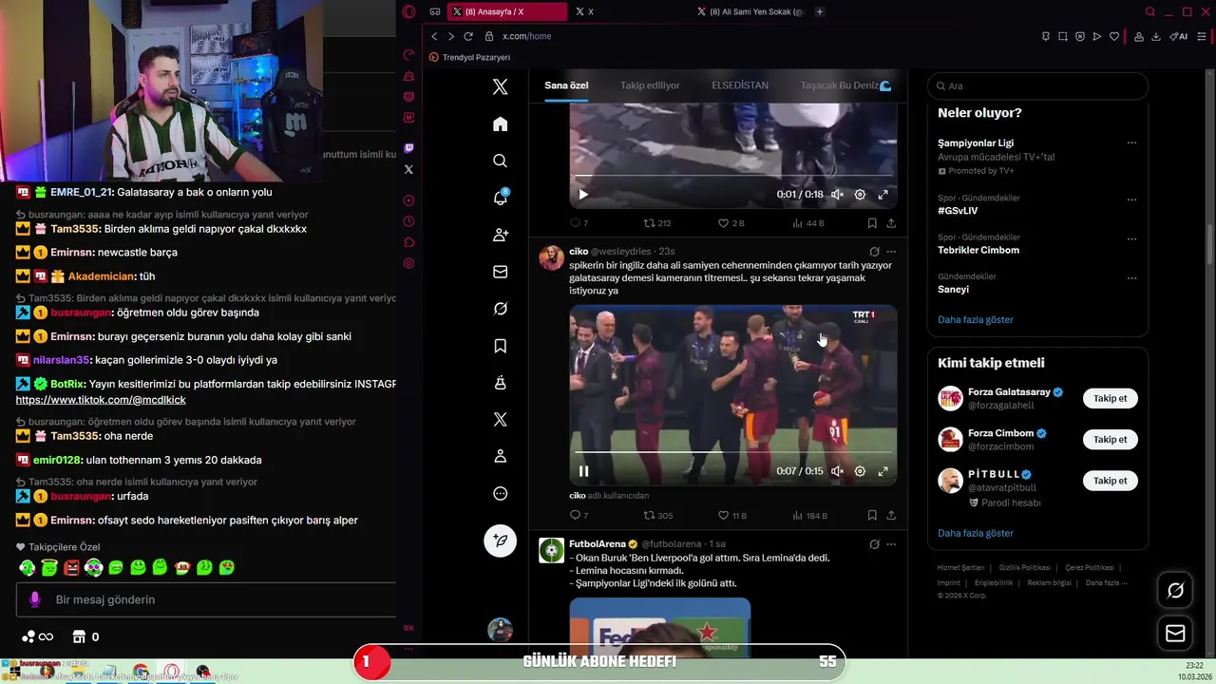Go back with the browser back arrow
Viewport: 1216px width, 684px height.
coord(434,36)
